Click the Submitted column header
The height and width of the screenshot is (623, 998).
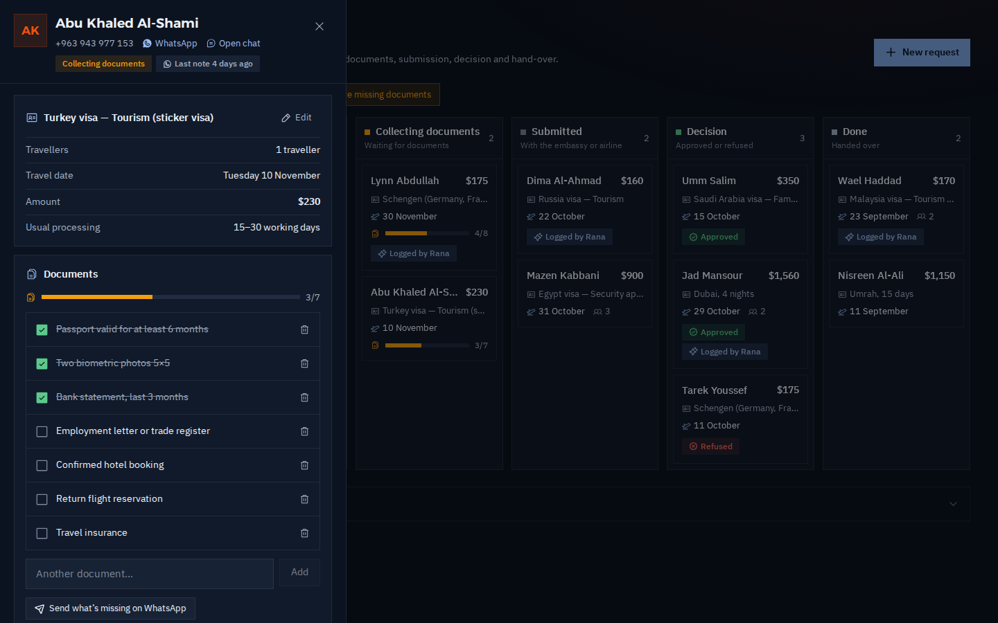click(585, 138)
